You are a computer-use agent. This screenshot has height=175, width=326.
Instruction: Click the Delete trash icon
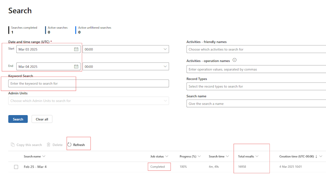pos(49,145)
